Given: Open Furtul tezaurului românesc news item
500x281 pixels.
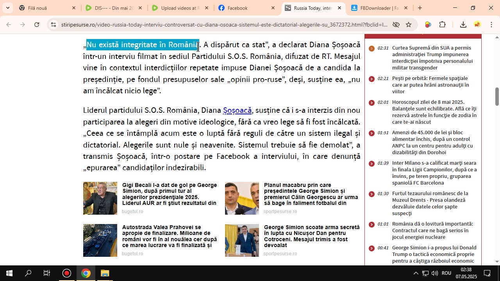Looking at the screenshot, I should coord(430,203).
